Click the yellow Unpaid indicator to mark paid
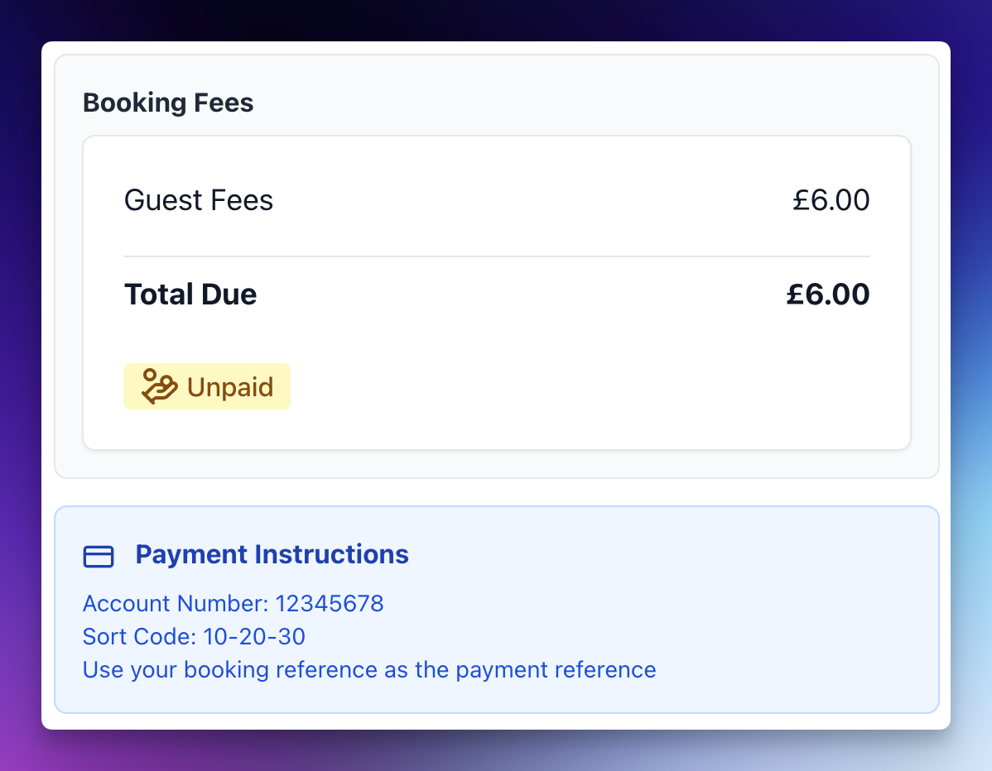The width and height of the screenshot is (992, 771). pos(207,385)
